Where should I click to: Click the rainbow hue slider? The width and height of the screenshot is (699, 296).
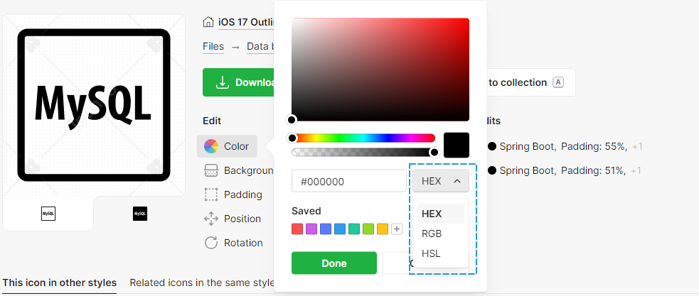point(363,138)
